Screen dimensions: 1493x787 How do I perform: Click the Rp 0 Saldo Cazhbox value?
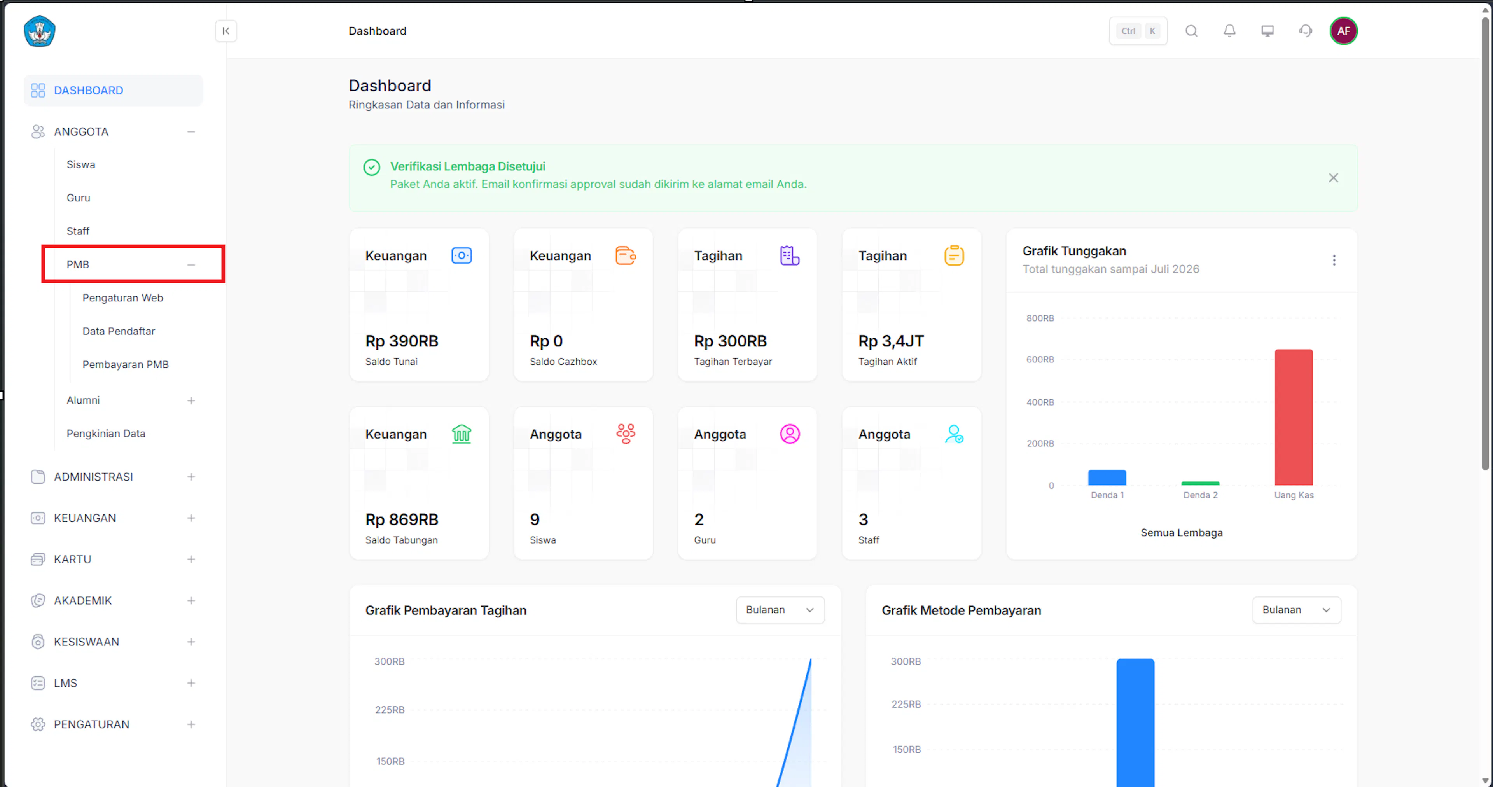(x=546, y=341)
